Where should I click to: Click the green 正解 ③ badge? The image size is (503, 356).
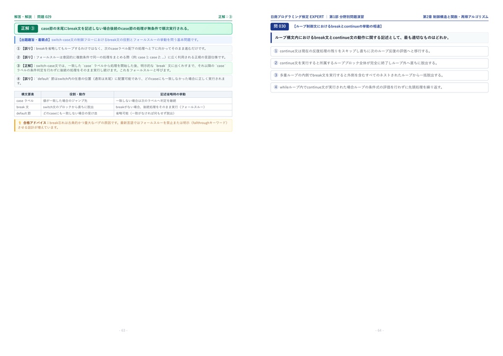pyautogui.click(x=28, y=29)
